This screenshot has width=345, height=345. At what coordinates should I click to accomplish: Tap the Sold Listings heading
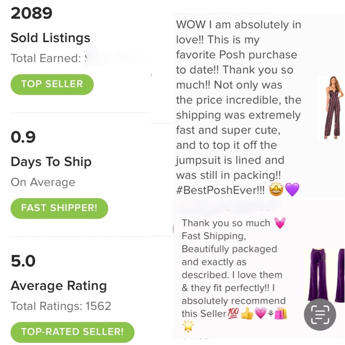50,38
